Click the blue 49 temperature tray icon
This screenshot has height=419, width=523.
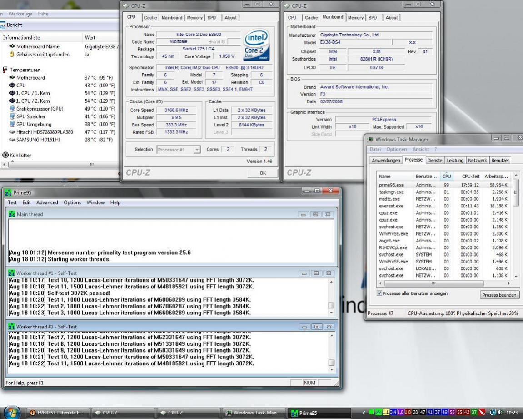[444, 412]
